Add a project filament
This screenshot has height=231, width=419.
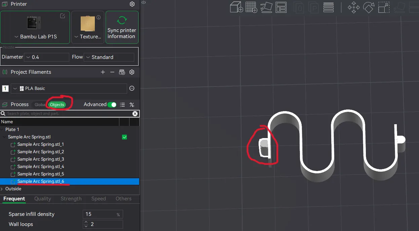tap(103, 72)
